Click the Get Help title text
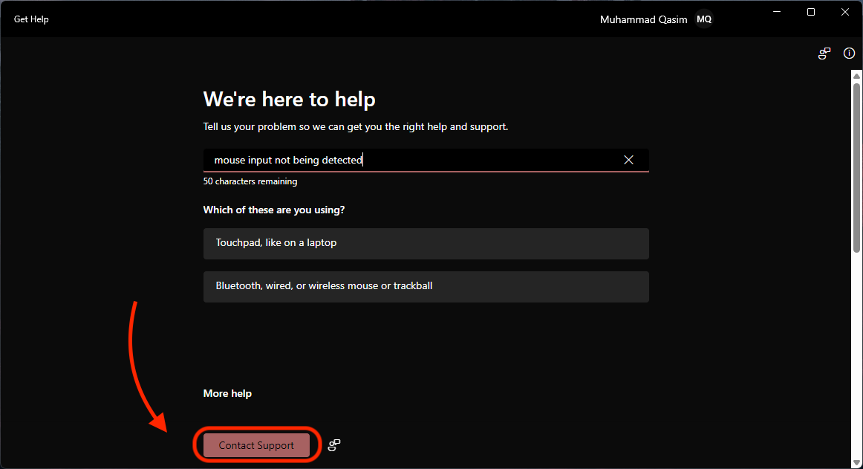The width and height of the screenshot is (863, 469). click(31, 19)
